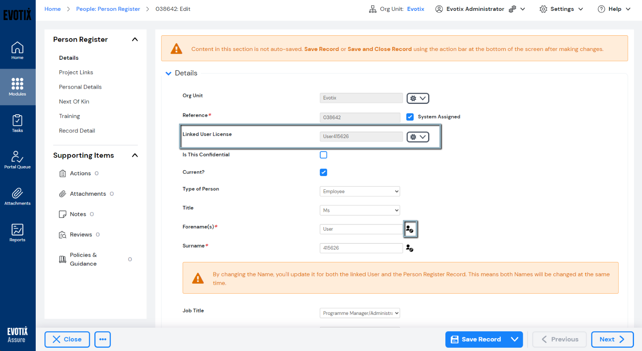Image resolution: width=642 pixels, height=351 pixels.
Task: Click the Next button
Action: 612,339
